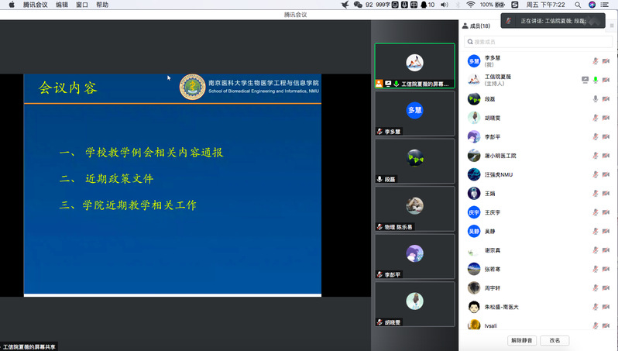Image resolution: width=618 pixels, height=351 pixels.
Task: Click the 解除静音 button
Action: point(521,340)
